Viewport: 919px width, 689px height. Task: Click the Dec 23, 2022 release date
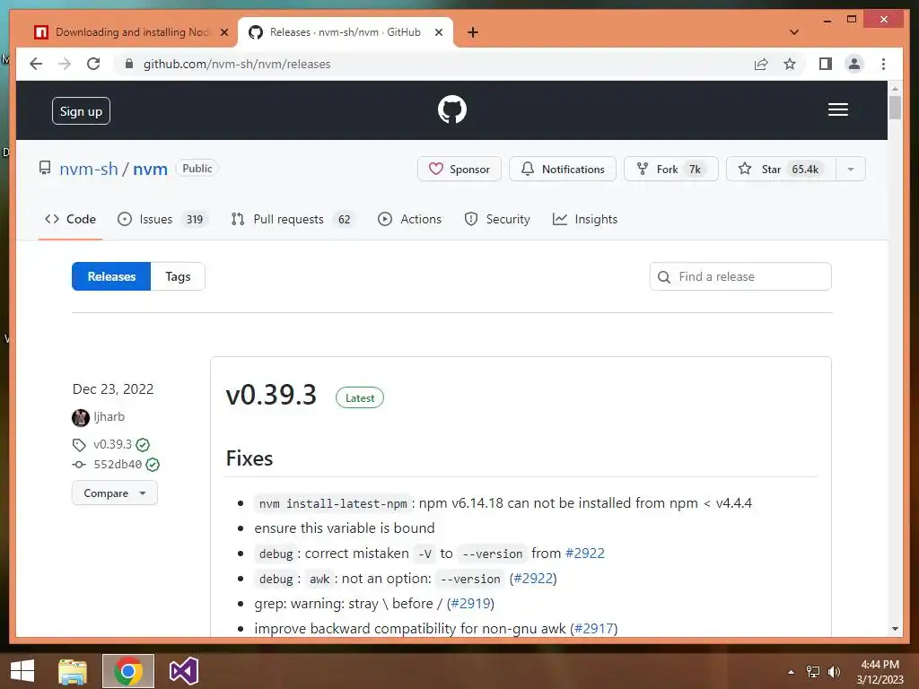(113, 389)
